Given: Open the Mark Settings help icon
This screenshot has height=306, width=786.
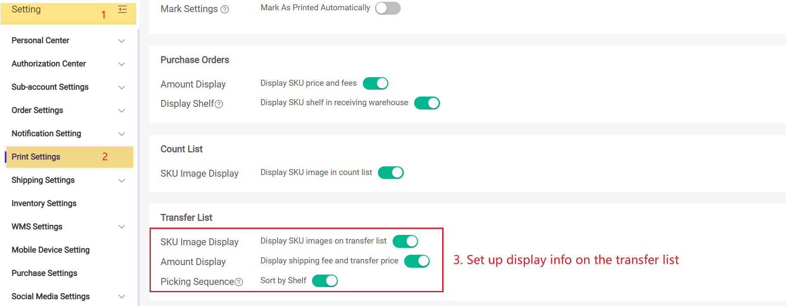Looking at the screenshot, I should [x=225, y=9].
